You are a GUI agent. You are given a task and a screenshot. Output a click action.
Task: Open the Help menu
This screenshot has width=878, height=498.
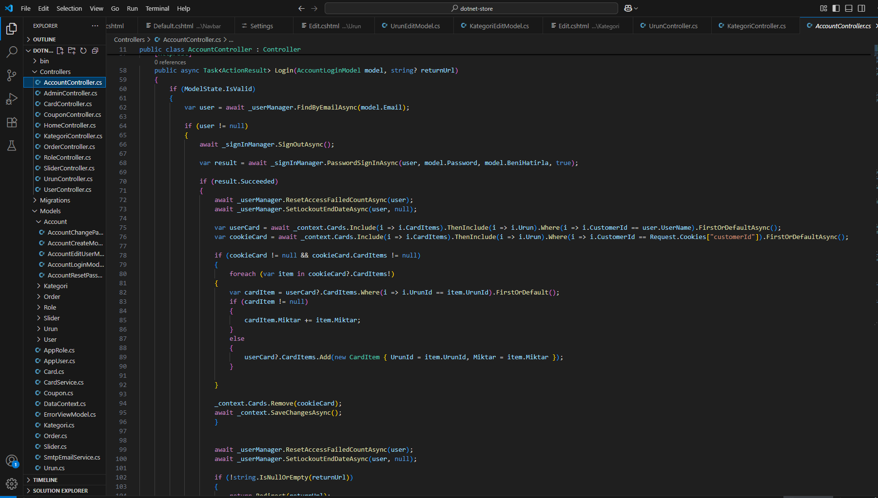point(184,8)
